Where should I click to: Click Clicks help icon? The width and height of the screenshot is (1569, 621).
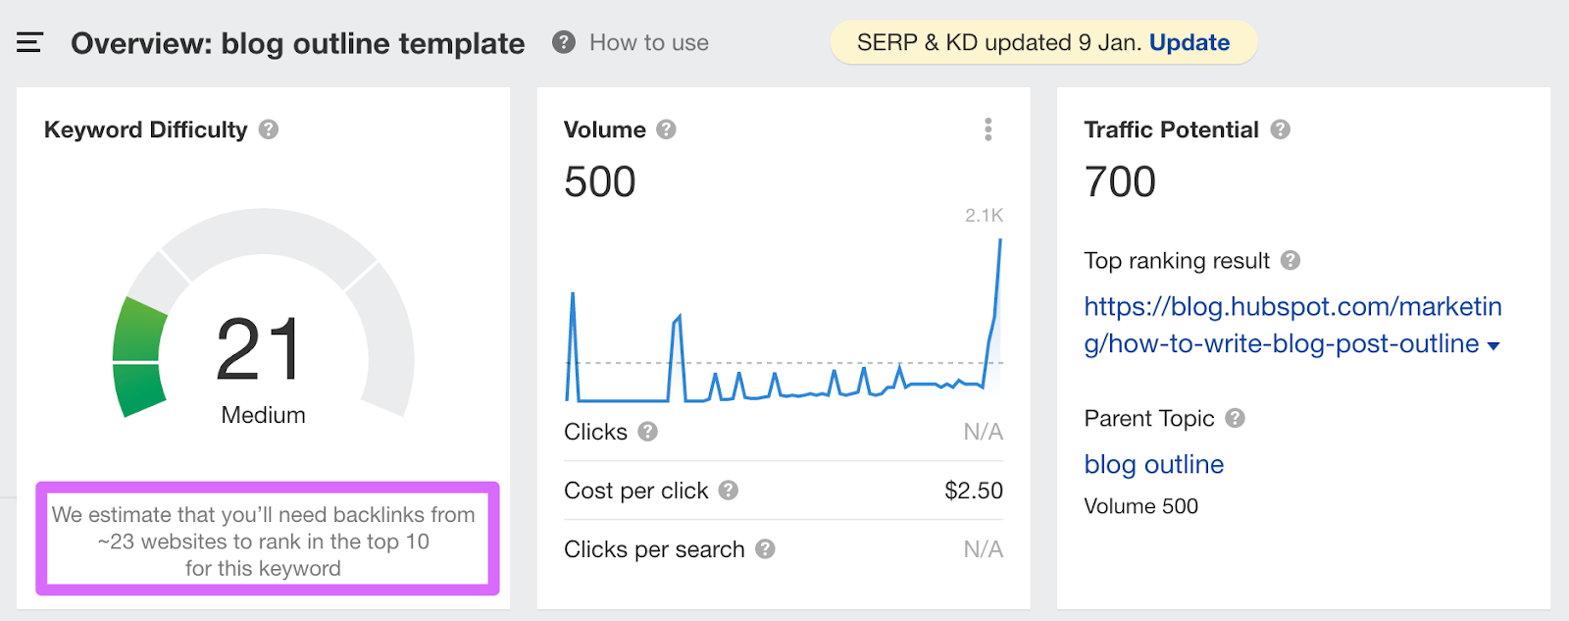point(648,432)
